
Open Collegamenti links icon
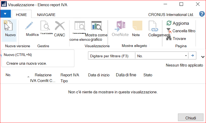click(x=153, y=26)
